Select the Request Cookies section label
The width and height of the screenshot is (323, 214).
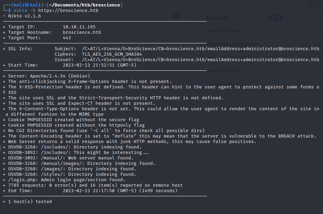click(x=223, y=71)
